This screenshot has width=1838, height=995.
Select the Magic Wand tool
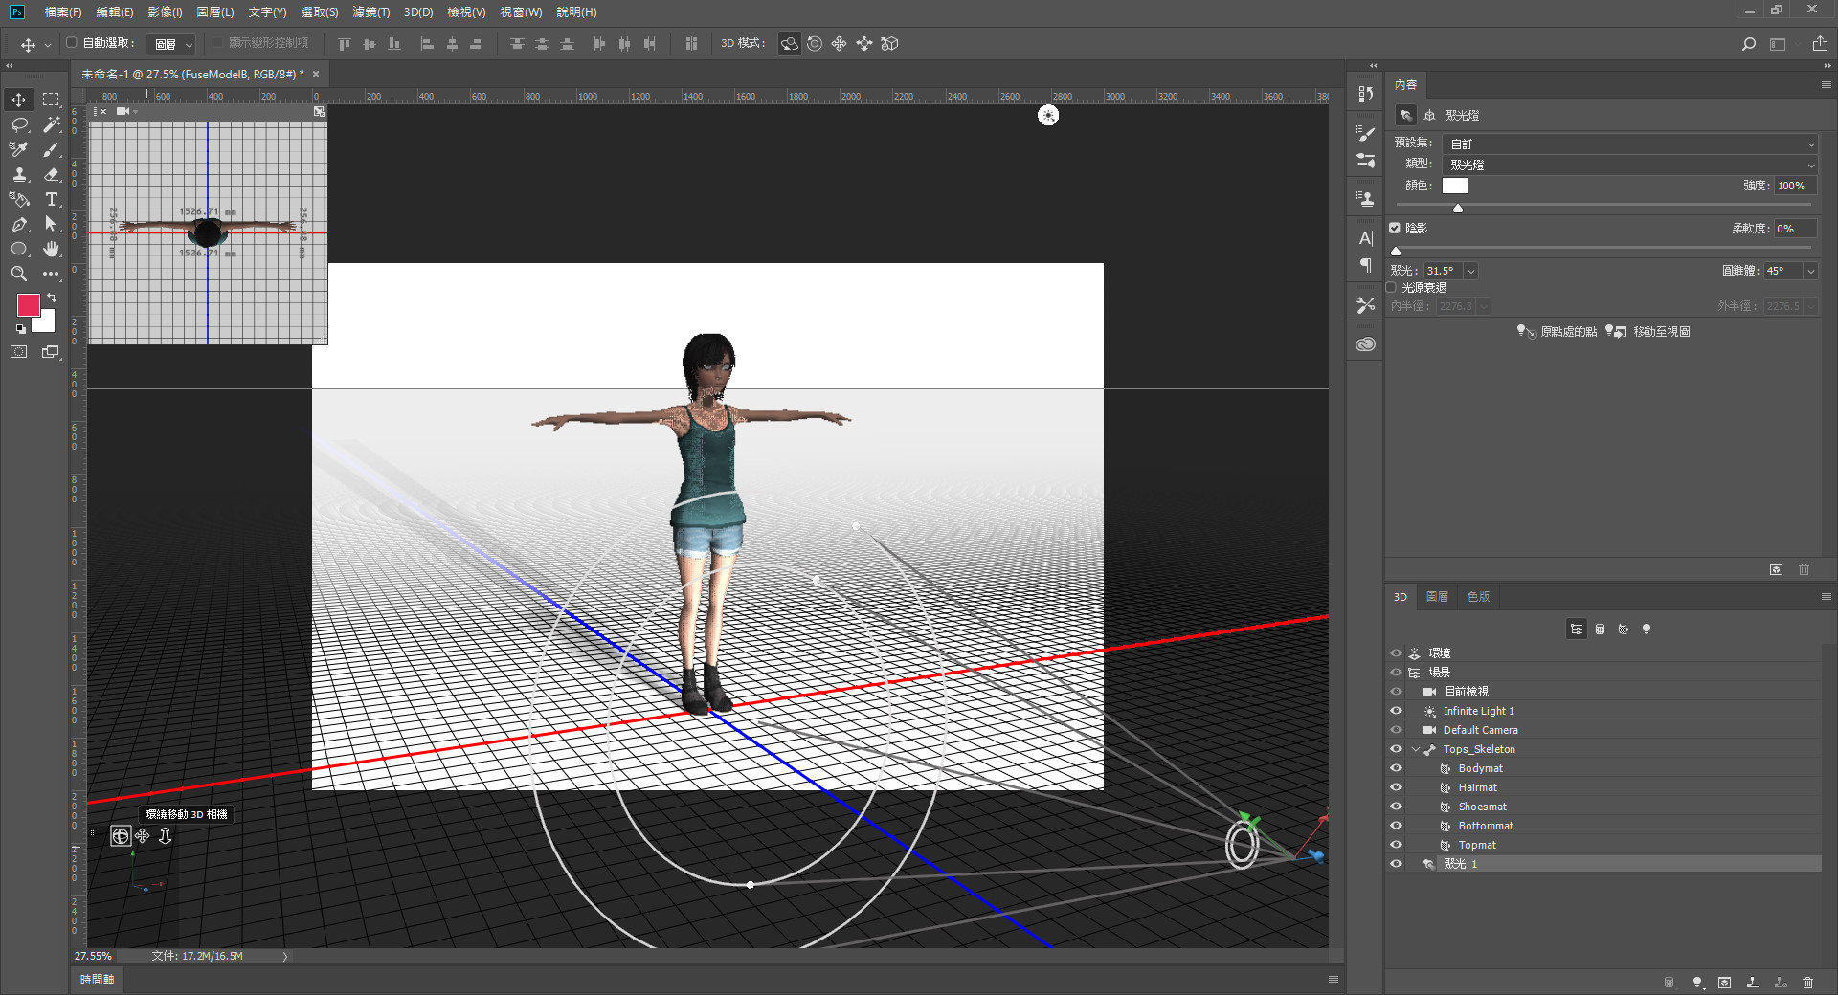point(52,125)
